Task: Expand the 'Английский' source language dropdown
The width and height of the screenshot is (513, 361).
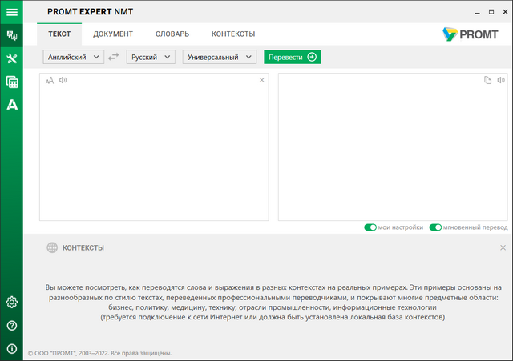Action: point(73,57)
